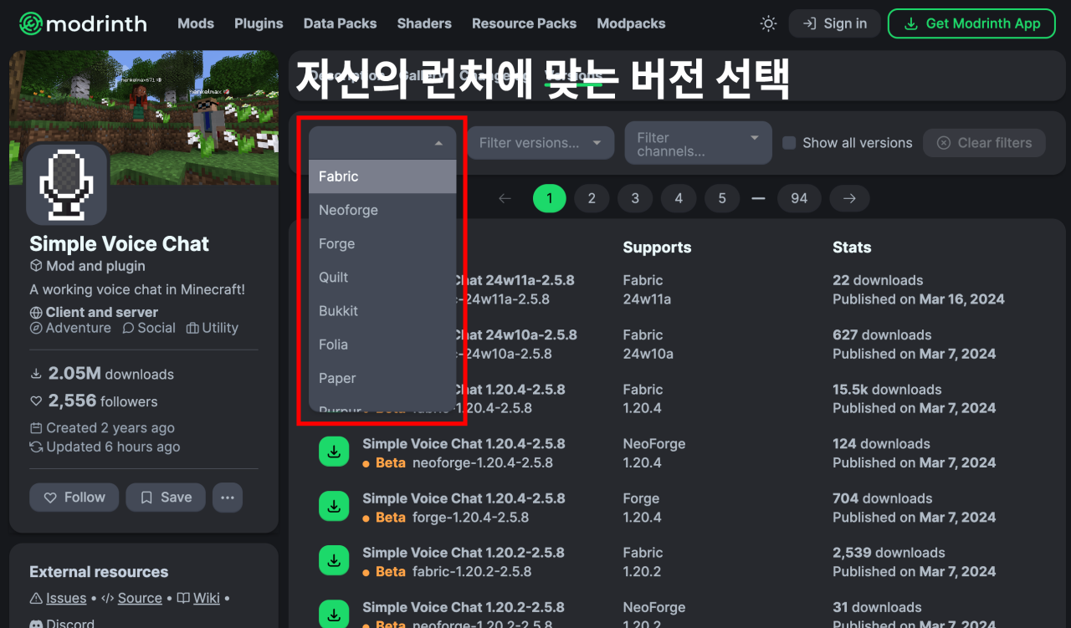Select Neoforge in loader list
1071x628 pixels.
click(x=382, y=210)
